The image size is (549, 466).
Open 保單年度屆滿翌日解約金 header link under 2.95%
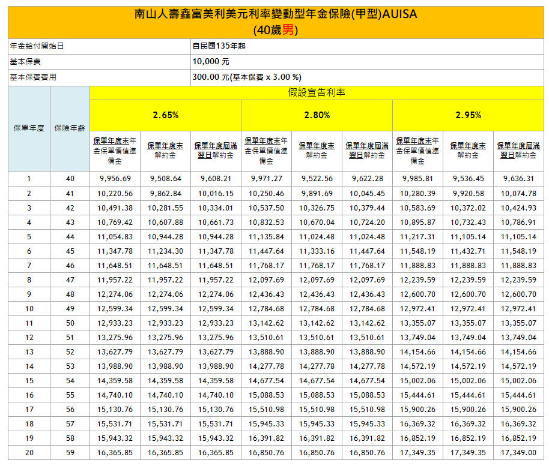coord(518,151)
